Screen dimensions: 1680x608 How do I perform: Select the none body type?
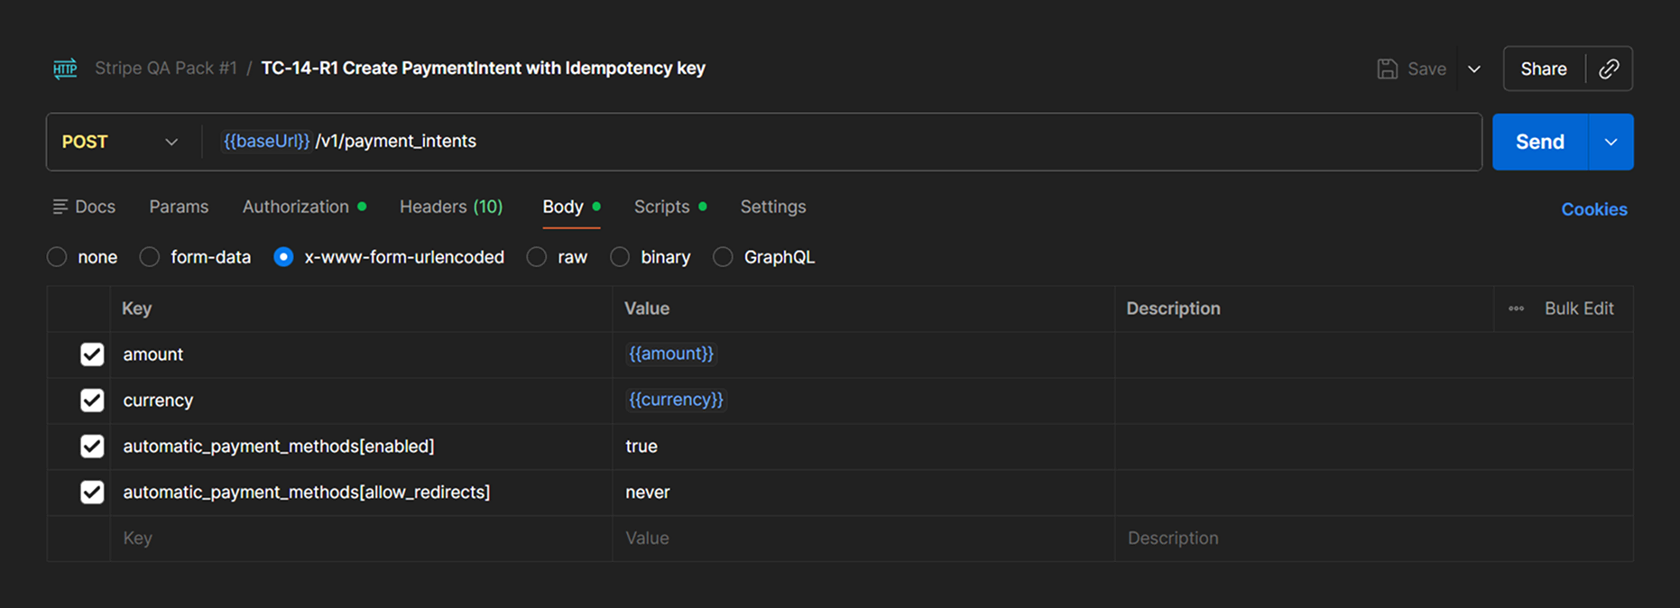coord(57,257)
